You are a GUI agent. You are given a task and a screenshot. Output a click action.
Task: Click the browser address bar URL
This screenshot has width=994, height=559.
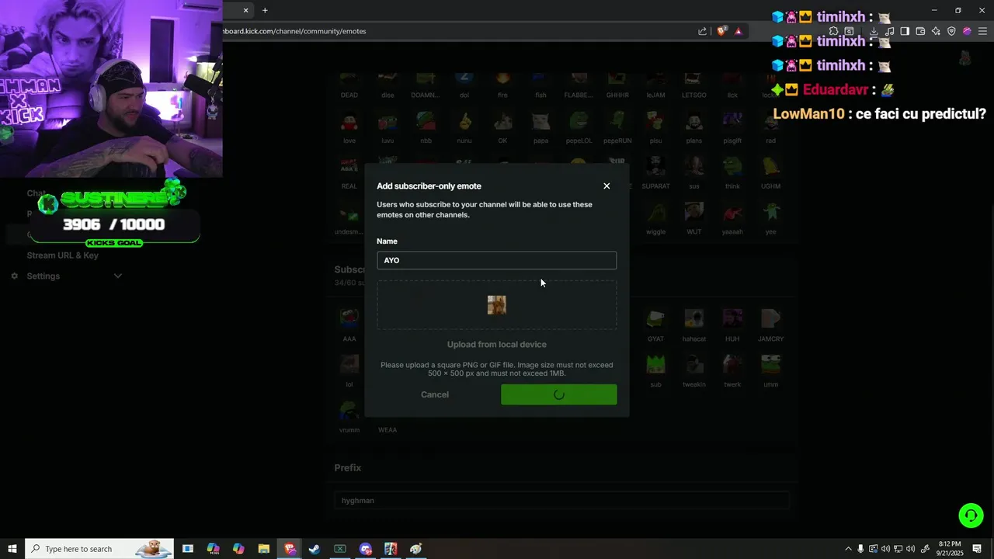pos(295,31)
